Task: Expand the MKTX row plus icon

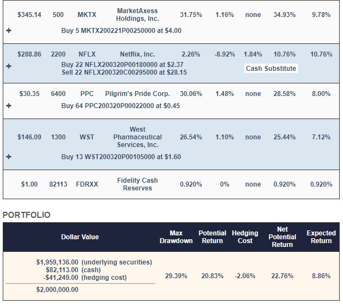Action: [9, 31]
